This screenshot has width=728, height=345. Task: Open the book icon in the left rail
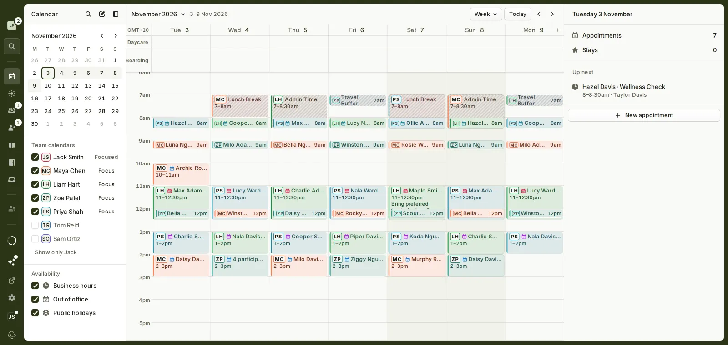point(12,145)
